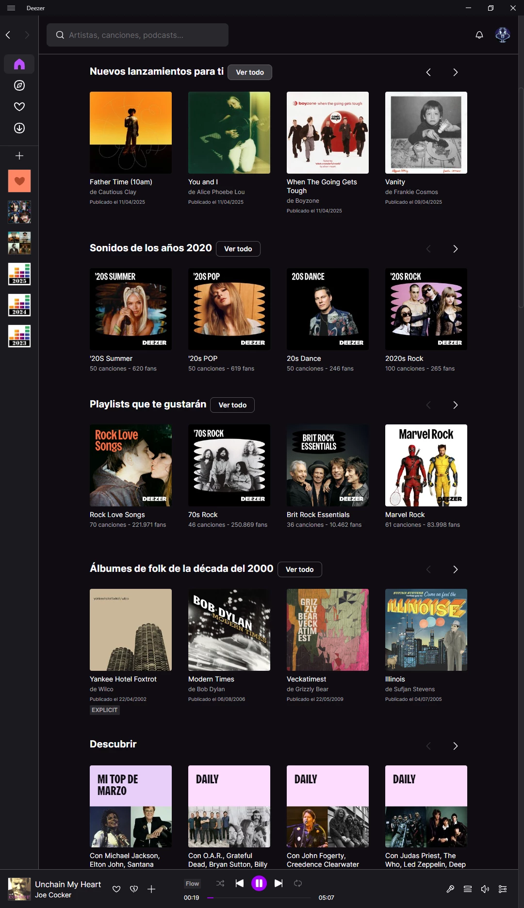The image size is (524, 908).
Task: Add current track to playlist with plus
Action: pos(151,889)
